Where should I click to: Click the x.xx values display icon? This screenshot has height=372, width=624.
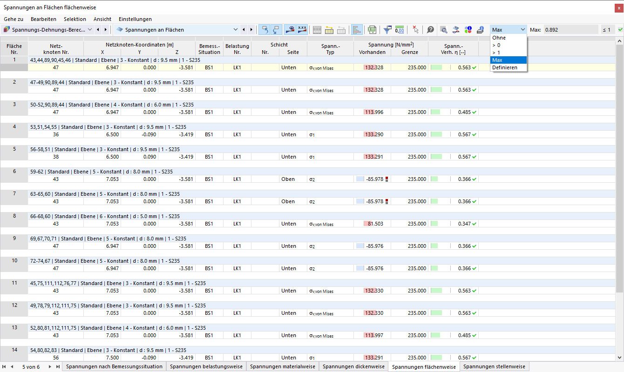click(x=302, y=30)
